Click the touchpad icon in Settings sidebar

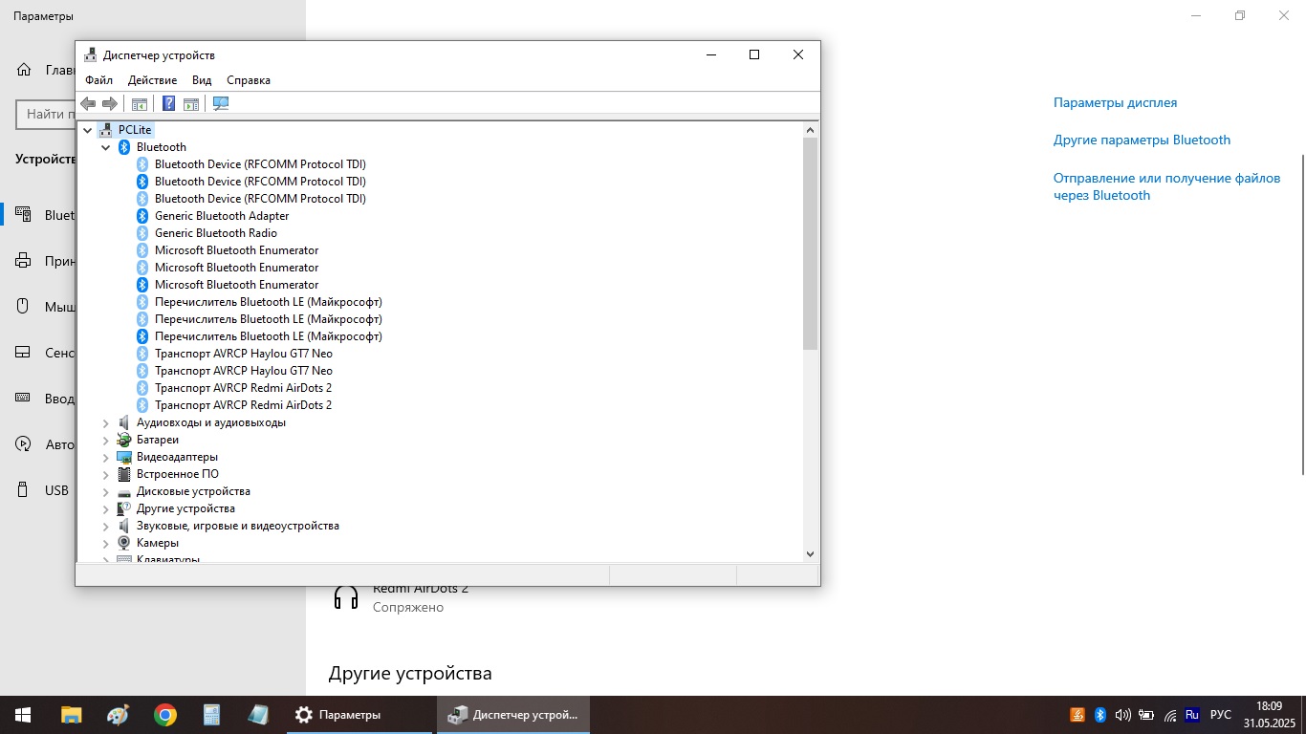[x=24, y=353]
